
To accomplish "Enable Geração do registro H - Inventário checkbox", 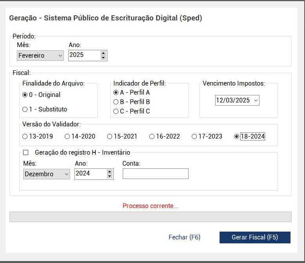I will 26,152.
